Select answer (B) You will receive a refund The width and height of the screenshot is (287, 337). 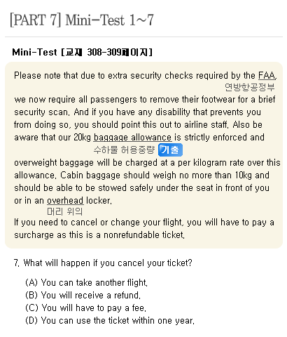pyautogui.click(x=83, y=296)
